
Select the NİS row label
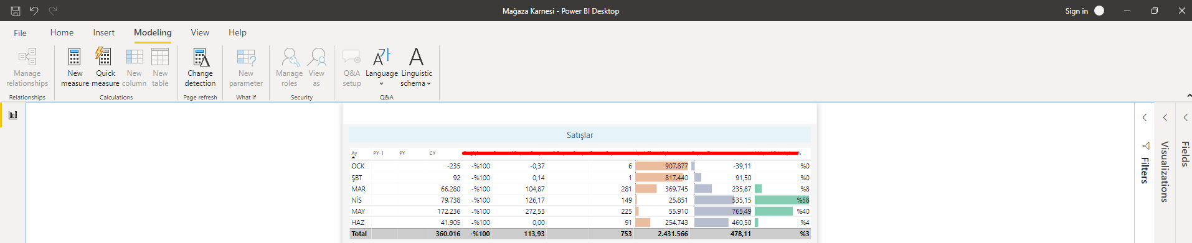coord(357,200)
